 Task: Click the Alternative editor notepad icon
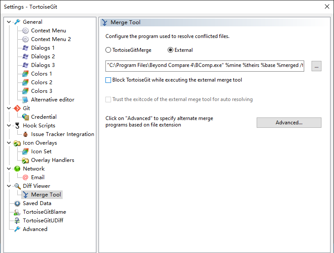(x=25, y=100)
